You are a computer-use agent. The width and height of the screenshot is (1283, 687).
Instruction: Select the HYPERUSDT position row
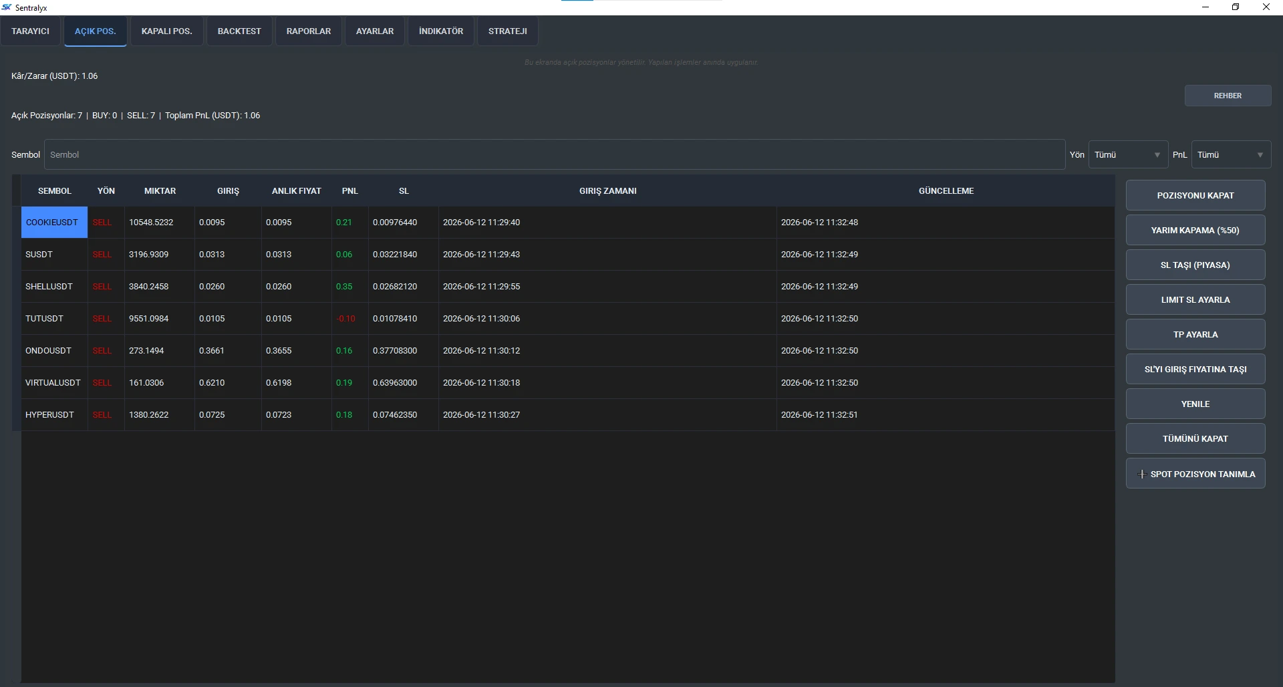pyautogui.click(x=568, y=415)
